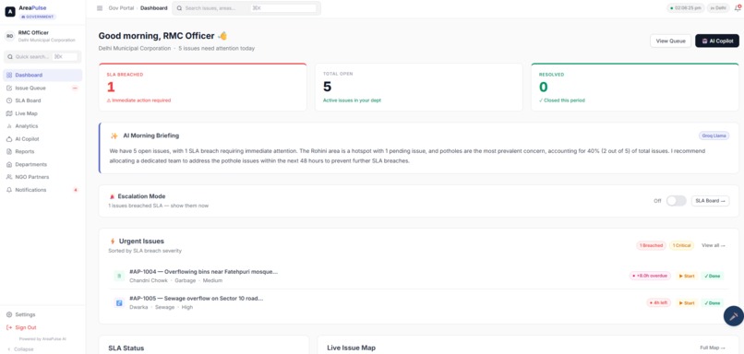
Task: Click the garbage icon for issue #AP-1004
Action: click(x=119, y=276)
